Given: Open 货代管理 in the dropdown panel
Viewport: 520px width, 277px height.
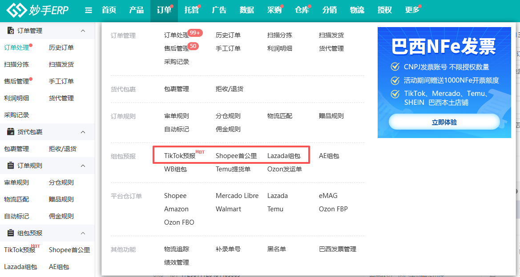Looking at the screenshot, I should [331, 48].
